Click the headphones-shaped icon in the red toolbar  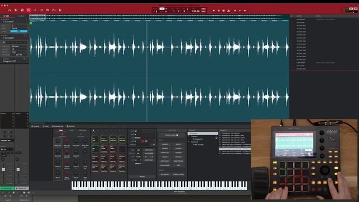pos(10,10)
